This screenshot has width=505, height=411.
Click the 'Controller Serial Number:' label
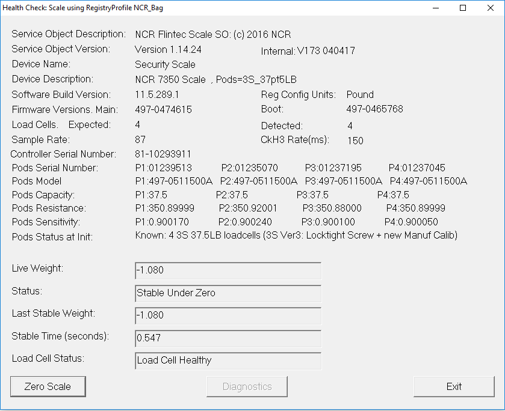(63, 154)
